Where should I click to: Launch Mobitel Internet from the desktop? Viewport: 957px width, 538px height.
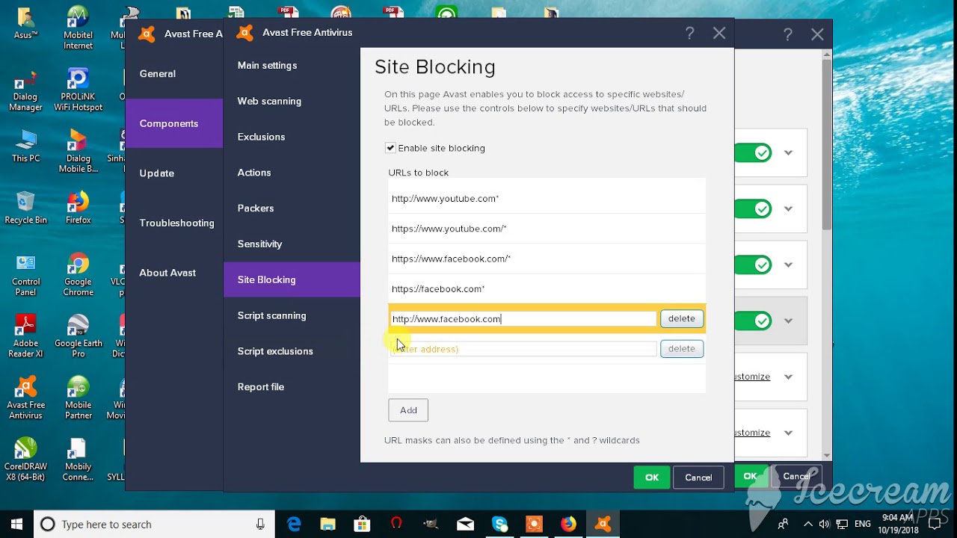pos(78,28)
